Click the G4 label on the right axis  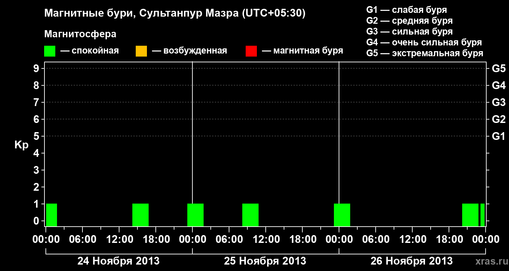point(499,86)
